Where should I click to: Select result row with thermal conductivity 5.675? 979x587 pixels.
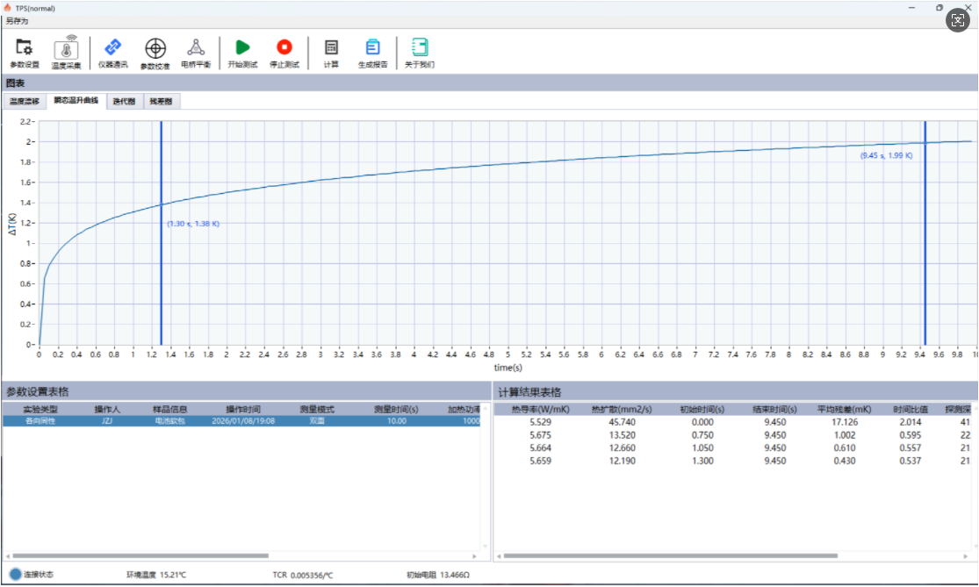tap(540, 434)
